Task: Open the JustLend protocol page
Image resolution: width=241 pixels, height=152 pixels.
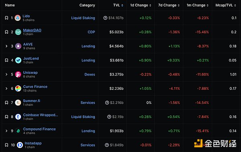Action: click(31, 58)
